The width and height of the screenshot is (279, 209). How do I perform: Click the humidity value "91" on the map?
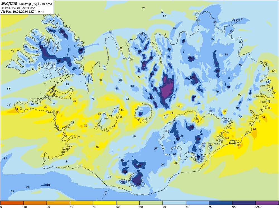pyautogui.click(x=48, y=185)
